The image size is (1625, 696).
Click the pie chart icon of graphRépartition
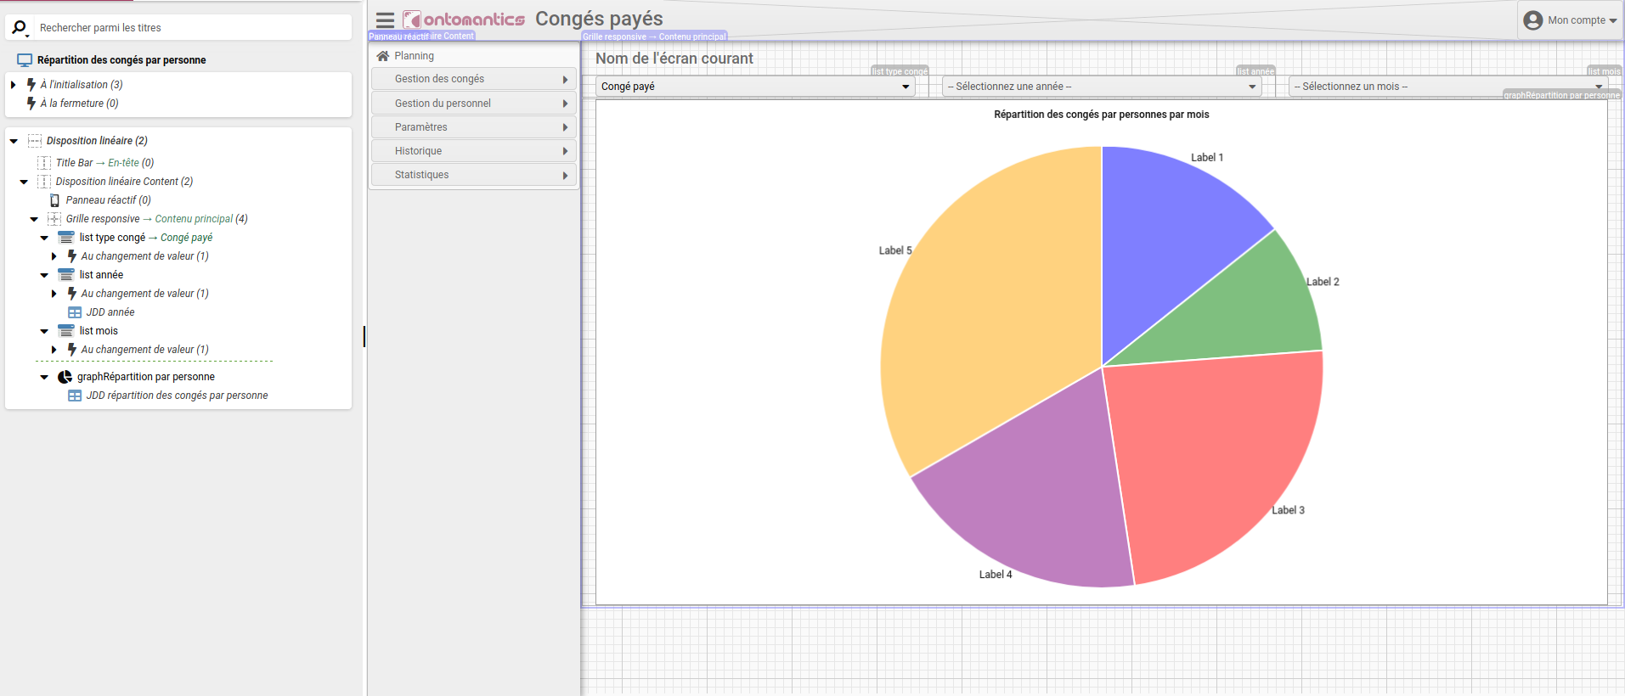click(65, 377)
